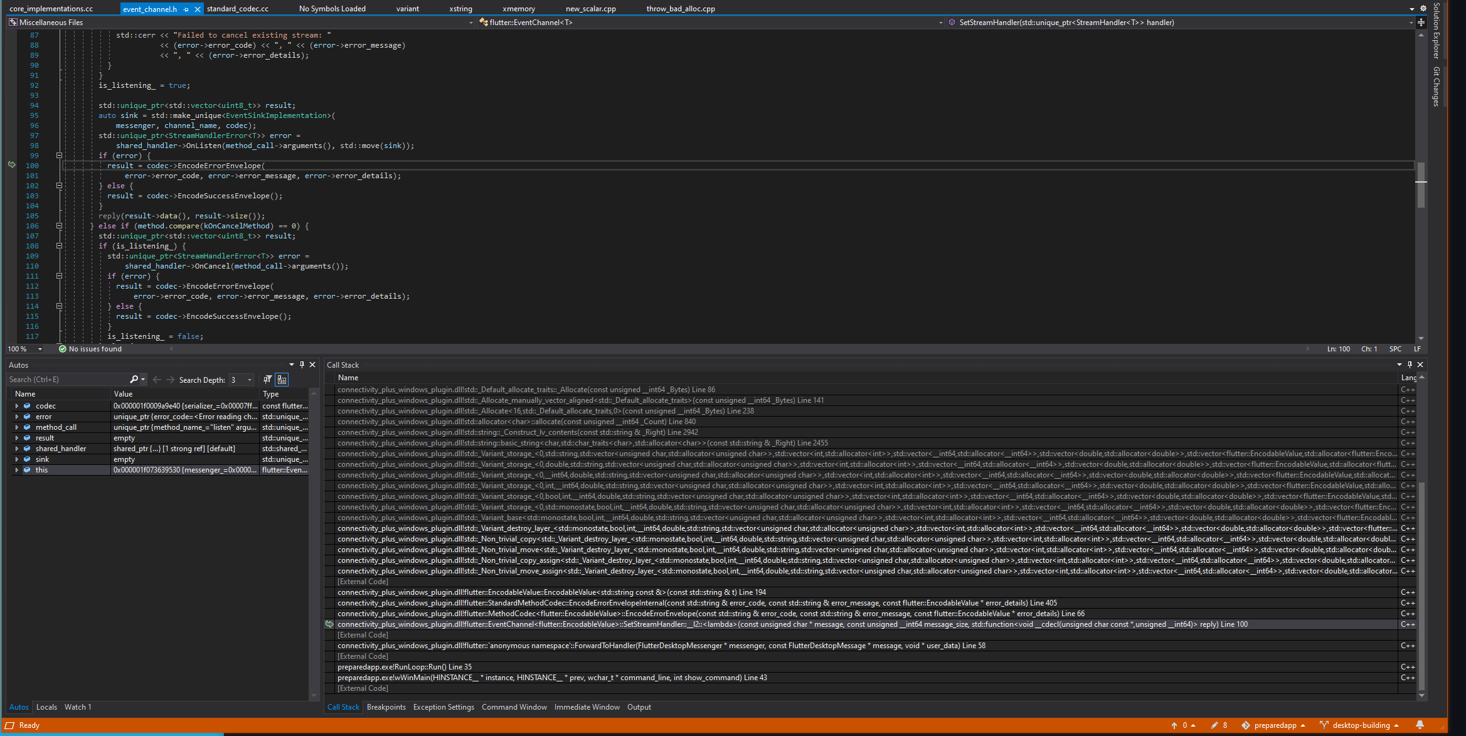Open the standard_codec.cc document tab
1466x736 pixels.
(x=237, y=9)
